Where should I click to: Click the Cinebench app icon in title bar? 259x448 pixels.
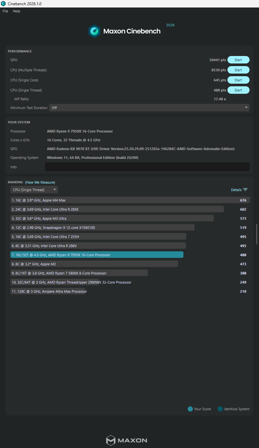(3, 4)
